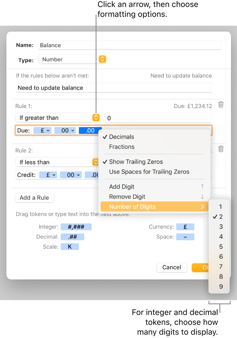
Task: Delete Rule 2 with its trash icon
Action: [x=221, y=149]
